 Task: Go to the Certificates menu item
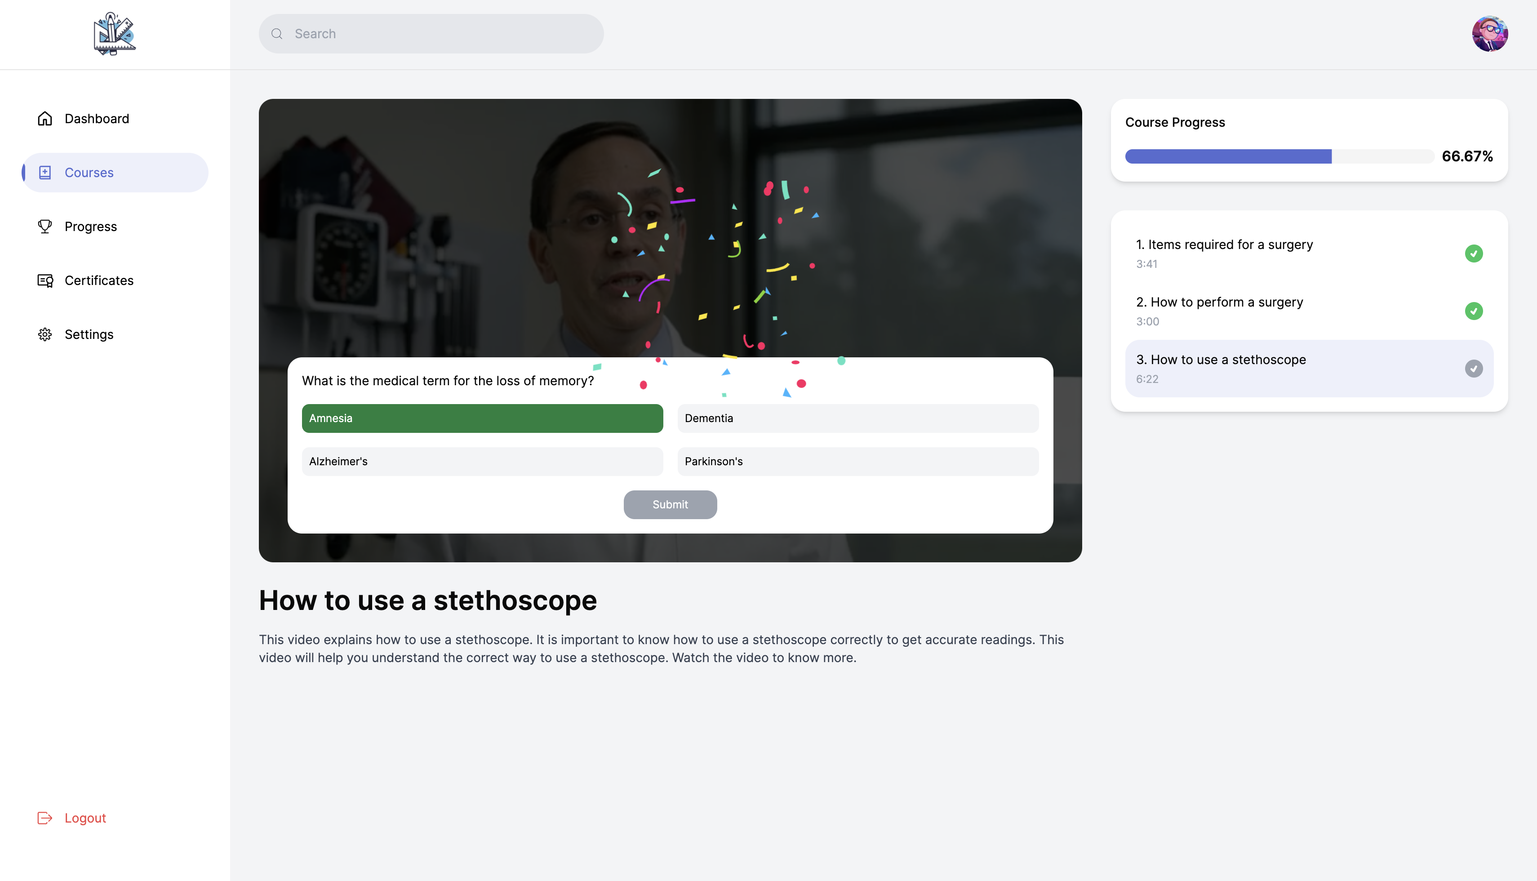(x=98, y=280)
